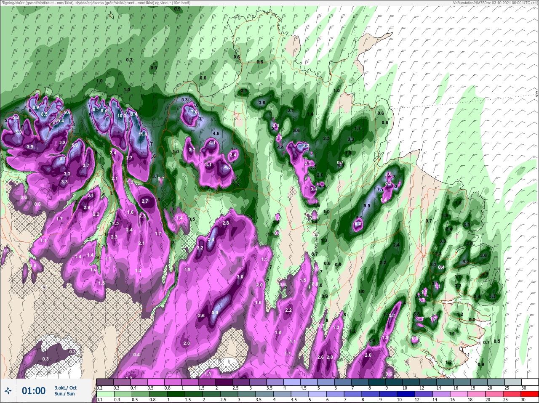Click the 12.5 precipitation value on the map
Screen dimensions: 539x403
pyautogui.click(x=114, y=223)
